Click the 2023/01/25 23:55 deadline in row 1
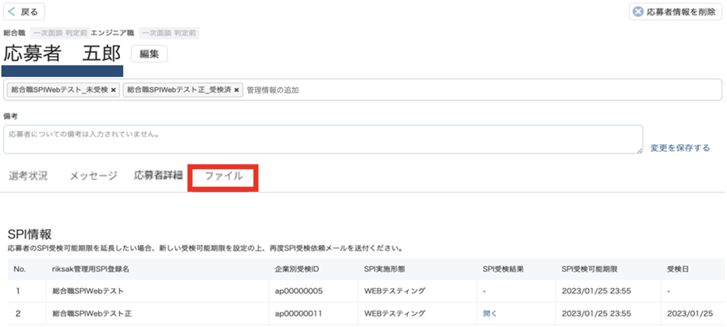Image resolution: width=727 pixels, height=327 pixels. pyautogui.click(x=596, y=291)
